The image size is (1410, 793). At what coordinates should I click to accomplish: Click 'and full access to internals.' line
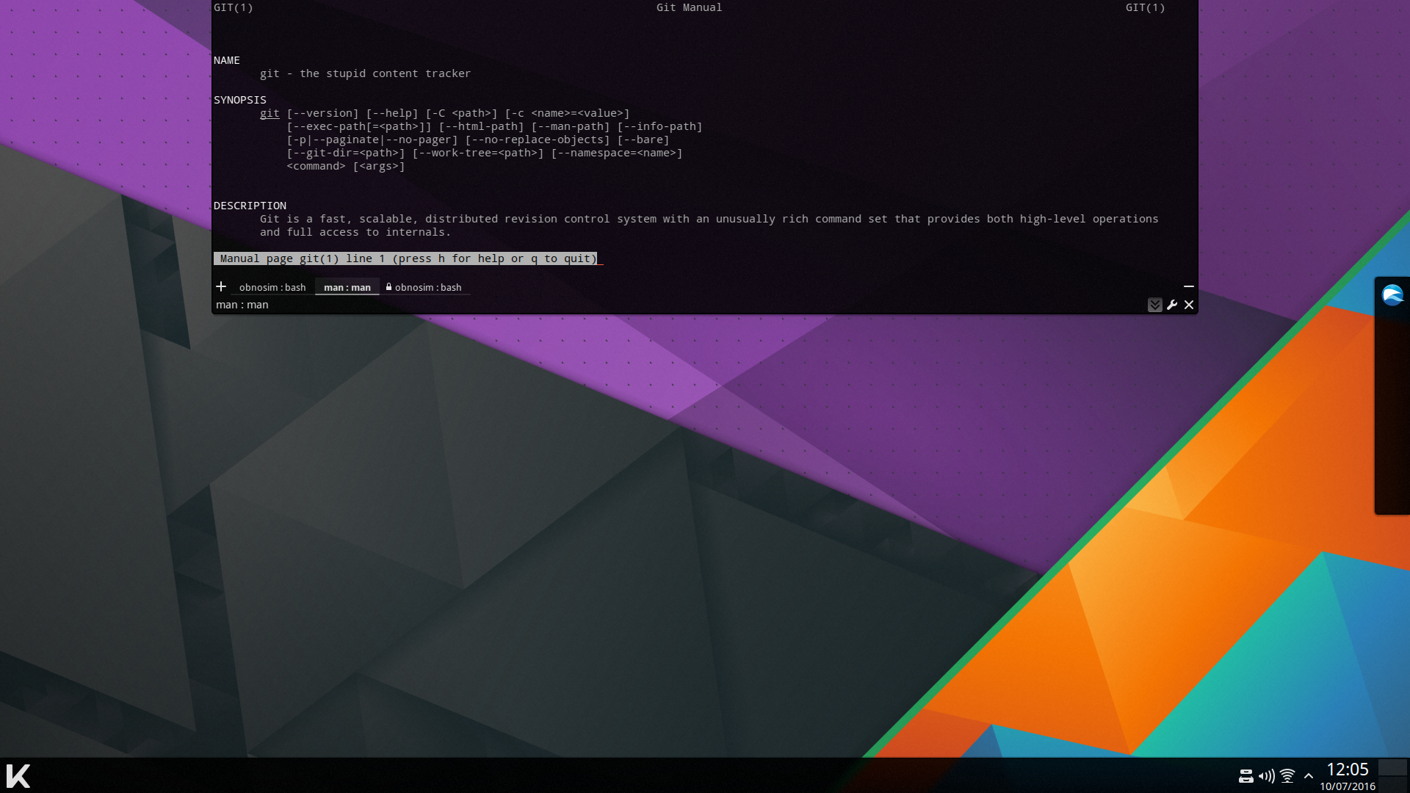pos(355,232)
